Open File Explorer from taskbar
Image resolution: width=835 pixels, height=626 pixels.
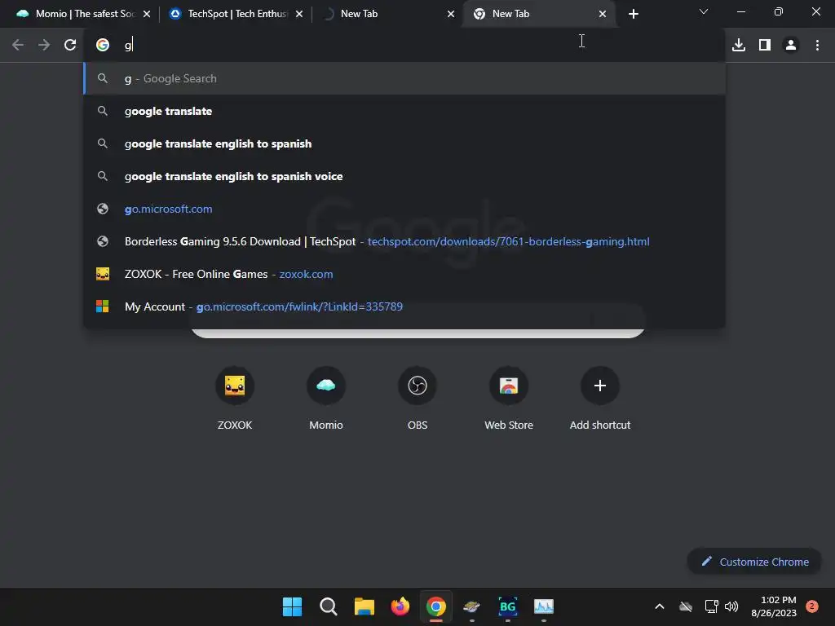point(364,606)
